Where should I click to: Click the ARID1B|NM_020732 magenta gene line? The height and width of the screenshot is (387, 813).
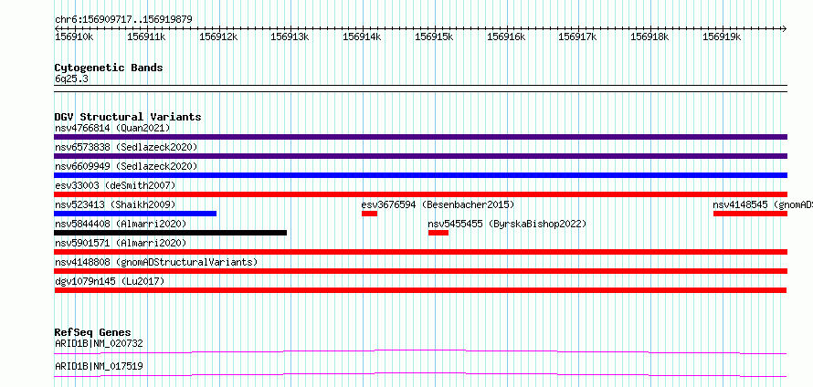420,351
